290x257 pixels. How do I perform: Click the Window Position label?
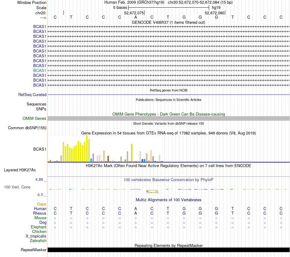pyautogui.click(x=32, y=2)
